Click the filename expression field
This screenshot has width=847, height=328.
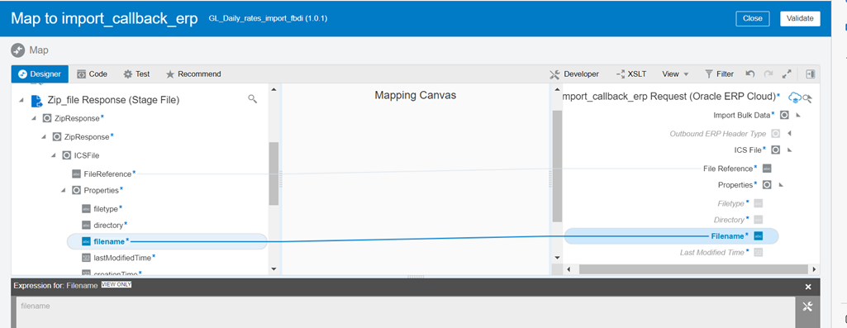pos(405,312)
